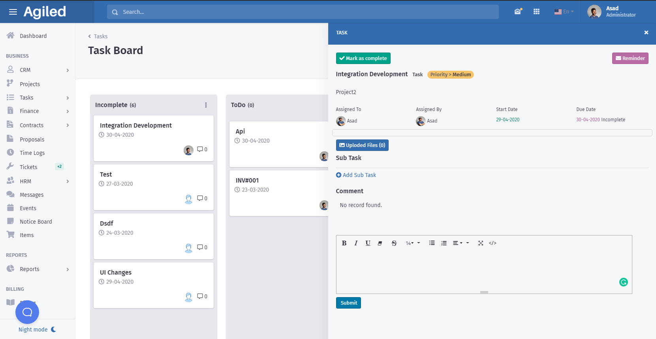Viewport: 656px width, 339px height.
Task: Toggle bold formatting in comment editor
Action: tap(344, 243)
